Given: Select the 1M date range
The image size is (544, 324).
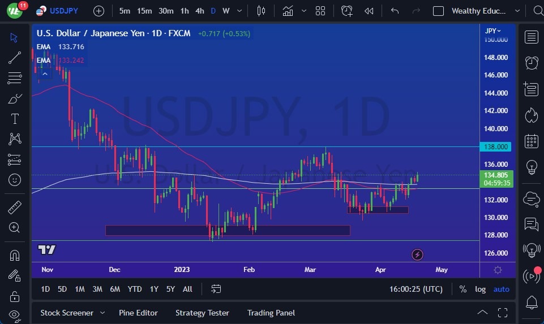Looking at the screenshot, I should coord(80,289).
